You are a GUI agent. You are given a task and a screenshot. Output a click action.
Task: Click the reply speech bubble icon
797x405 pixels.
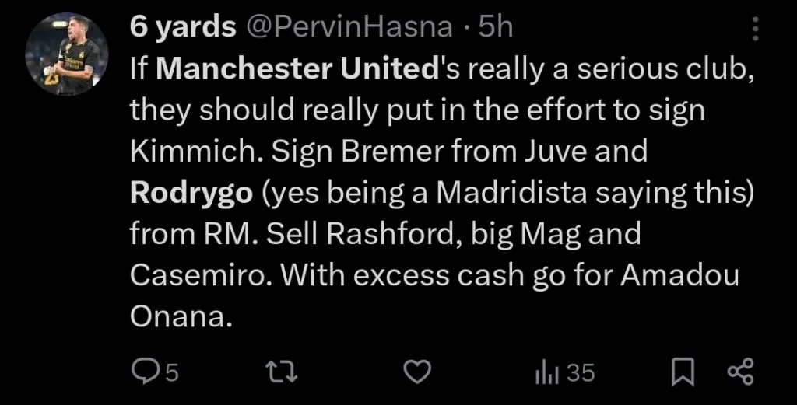pyautogui.click(x=145, y=373)
